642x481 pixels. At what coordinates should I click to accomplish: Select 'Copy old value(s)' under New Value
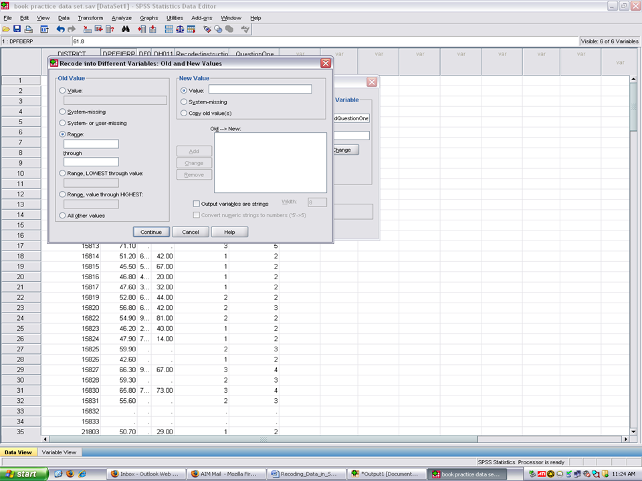click(x=184, y=114)
